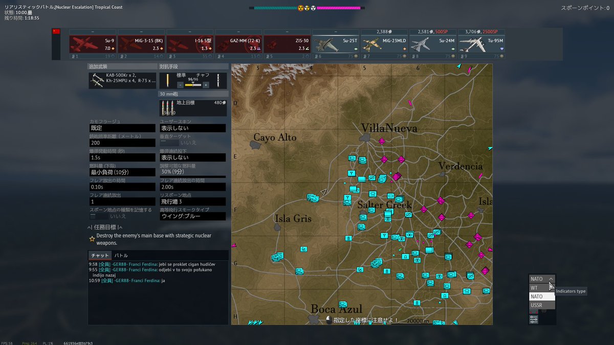Choose the I-16 5型 aircraft slot
Screen dimensions: 614x345
[x=190, y=44]
